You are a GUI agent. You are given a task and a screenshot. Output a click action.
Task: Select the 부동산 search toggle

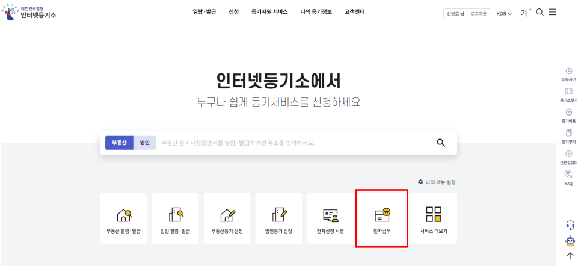119,143
